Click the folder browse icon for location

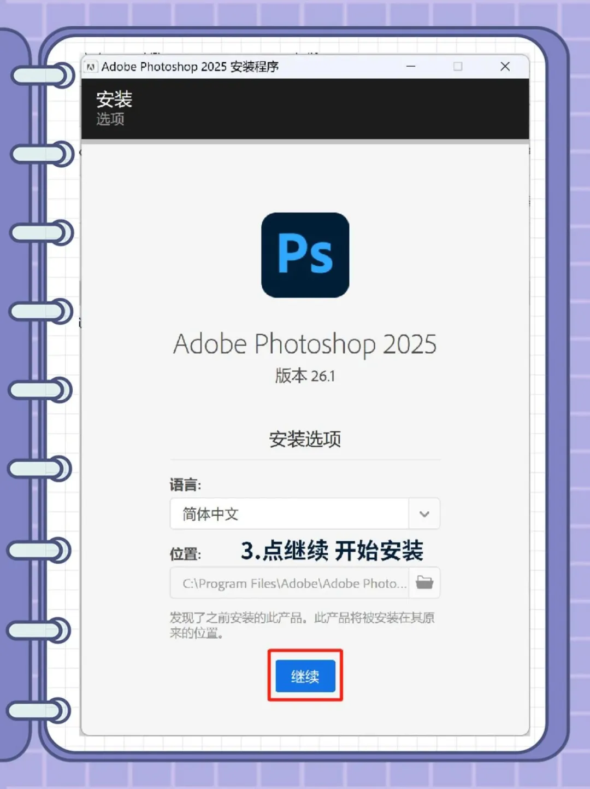click(x=424, y=583)
